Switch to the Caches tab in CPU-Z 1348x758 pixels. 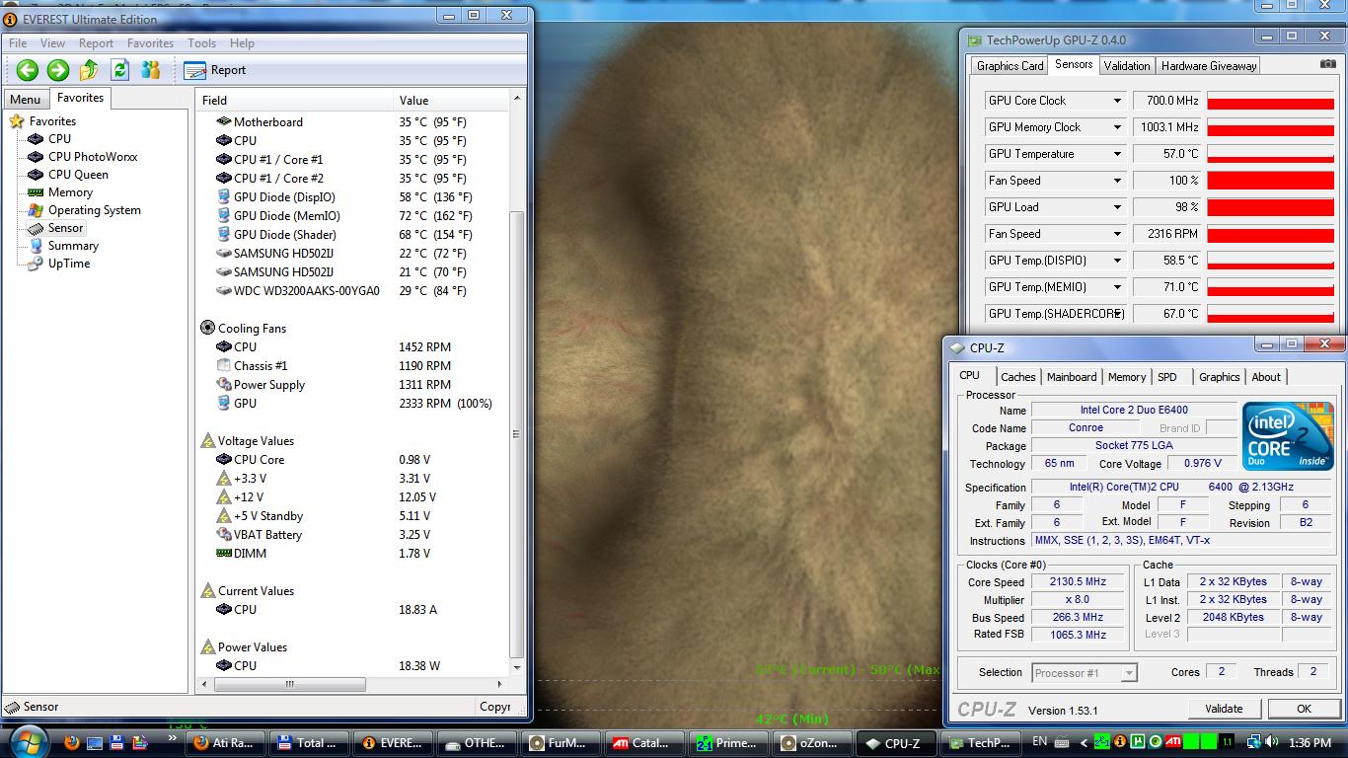[x=1018, y=377]
